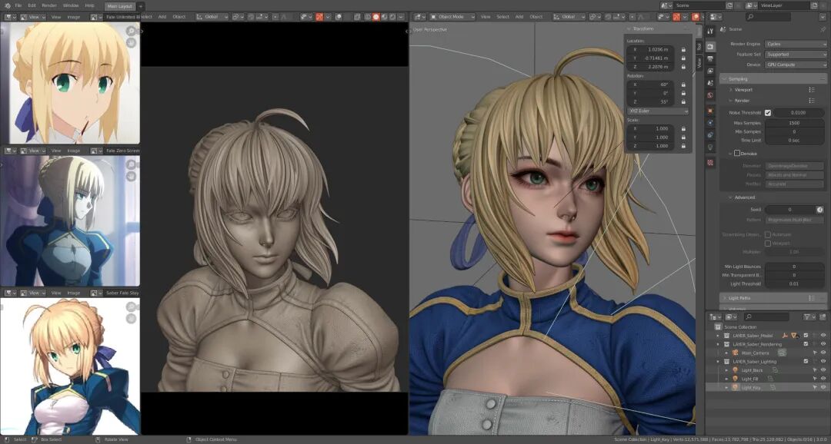Image resolution: width=831 pixels, height=444 pixels.
Task: Click the orange gizmo toggle in middle viewport
Action: pos(319,17)
